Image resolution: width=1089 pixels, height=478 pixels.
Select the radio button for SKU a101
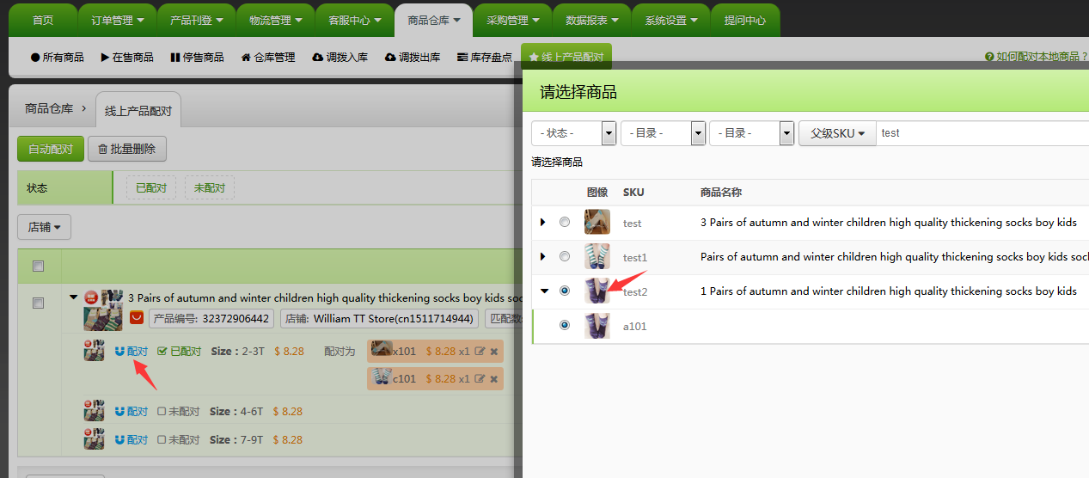[565, 325]
